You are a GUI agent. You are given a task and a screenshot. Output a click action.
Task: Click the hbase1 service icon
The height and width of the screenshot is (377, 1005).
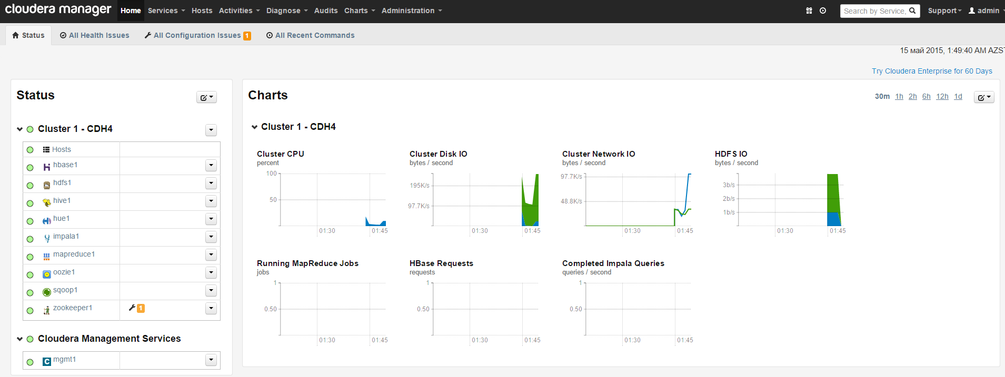pyautogui.click(x=47, y=167)
